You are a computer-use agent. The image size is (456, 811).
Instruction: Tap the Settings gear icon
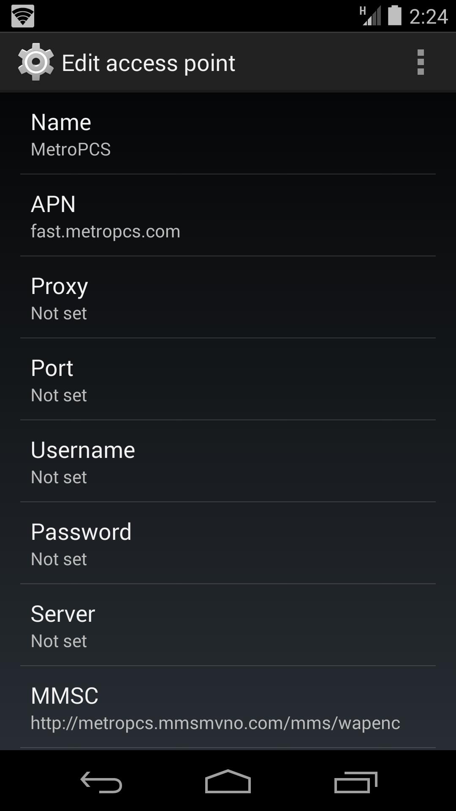(36, 62)
